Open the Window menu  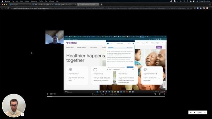(51, 1)
